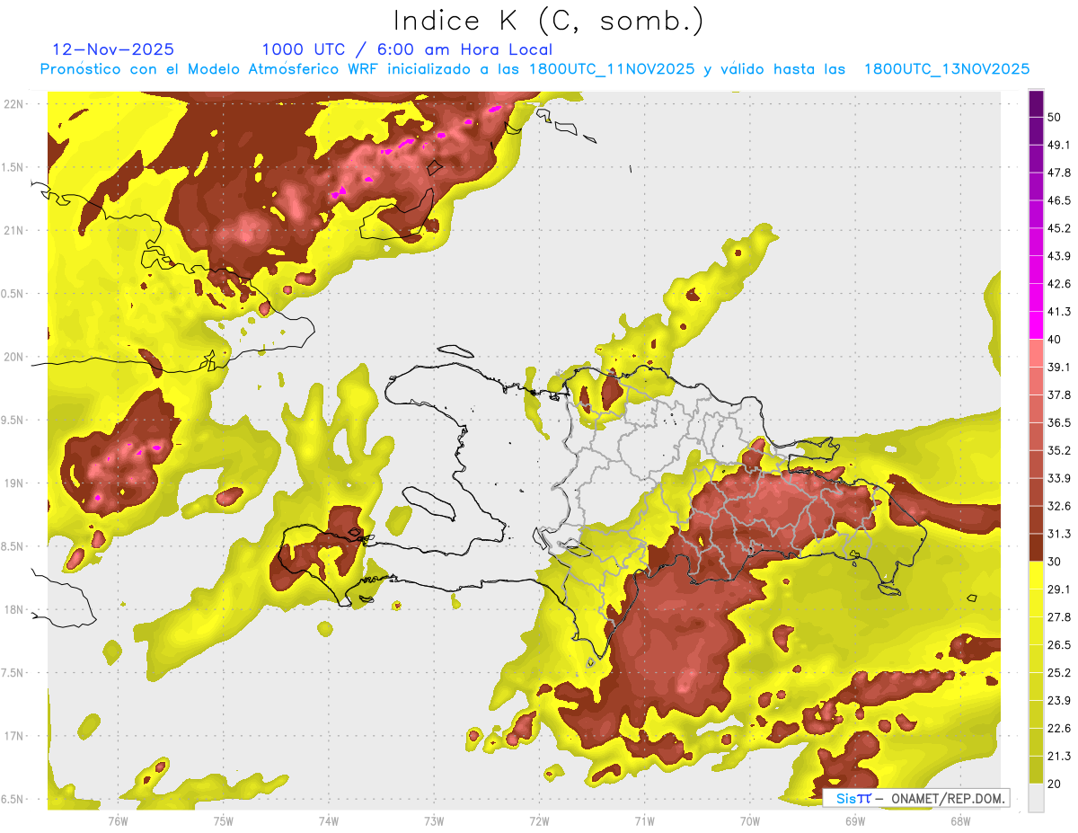Click the '40' legend value
This screenshot has width=1078, height=833.
coord(1055,339)
